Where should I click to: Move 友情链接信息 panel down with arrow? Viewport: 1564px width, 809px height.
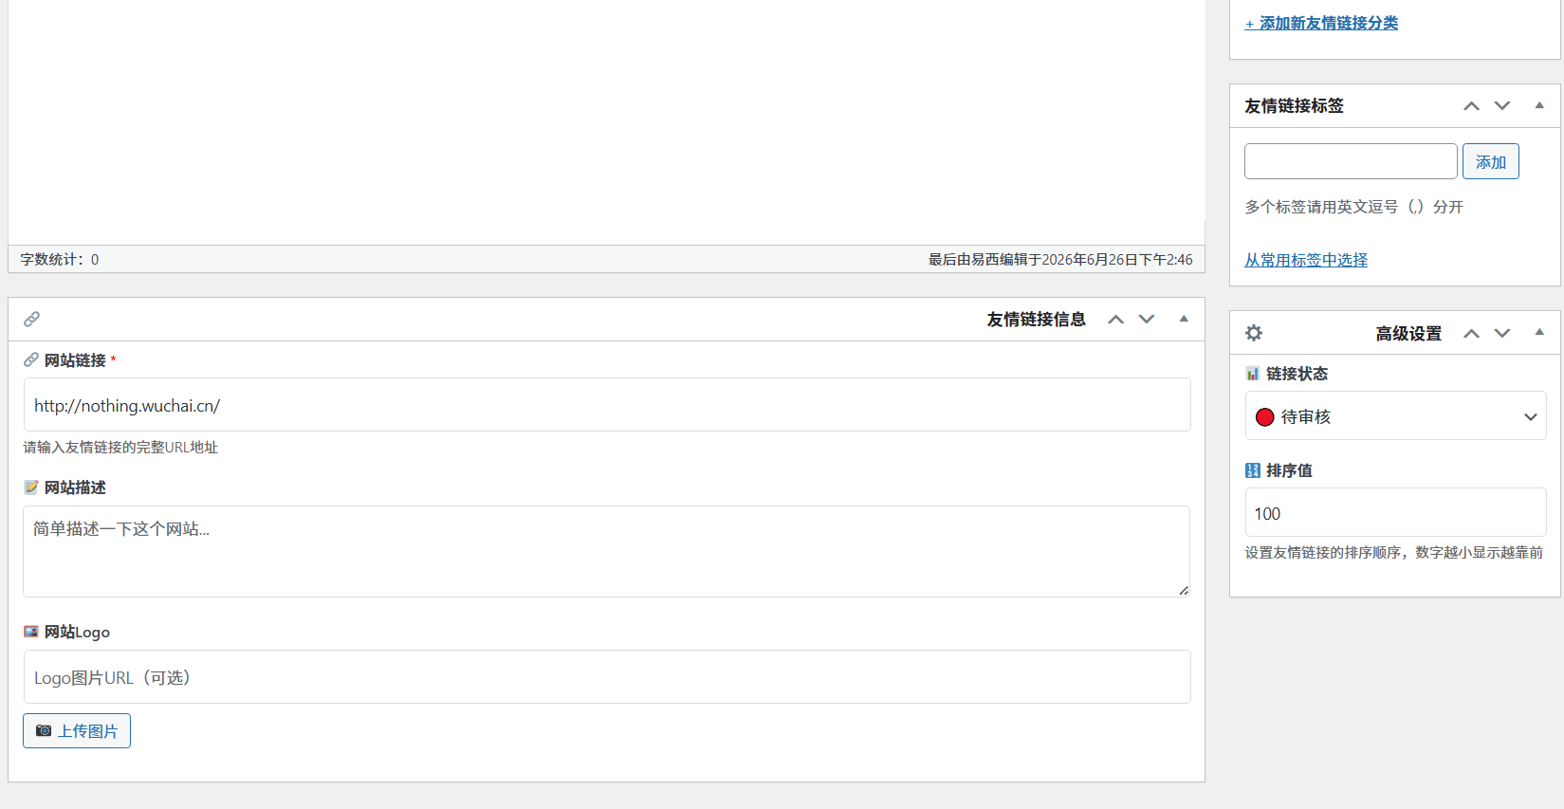[x=1147, y=320]
